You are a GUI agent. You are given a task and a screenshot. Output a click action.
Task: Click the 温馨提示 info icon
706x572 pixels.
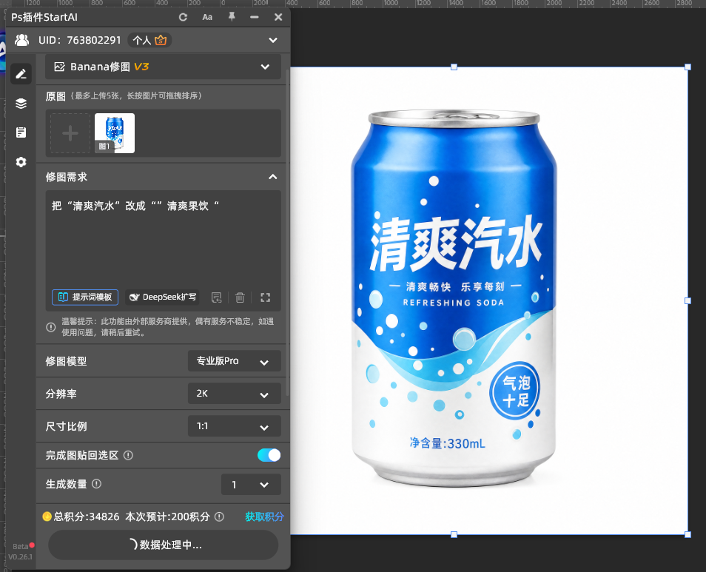(x=51, y=327)
